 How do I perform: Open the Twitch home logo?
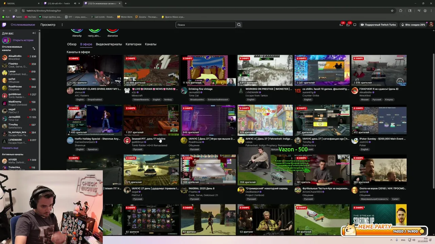coord(4,25)
